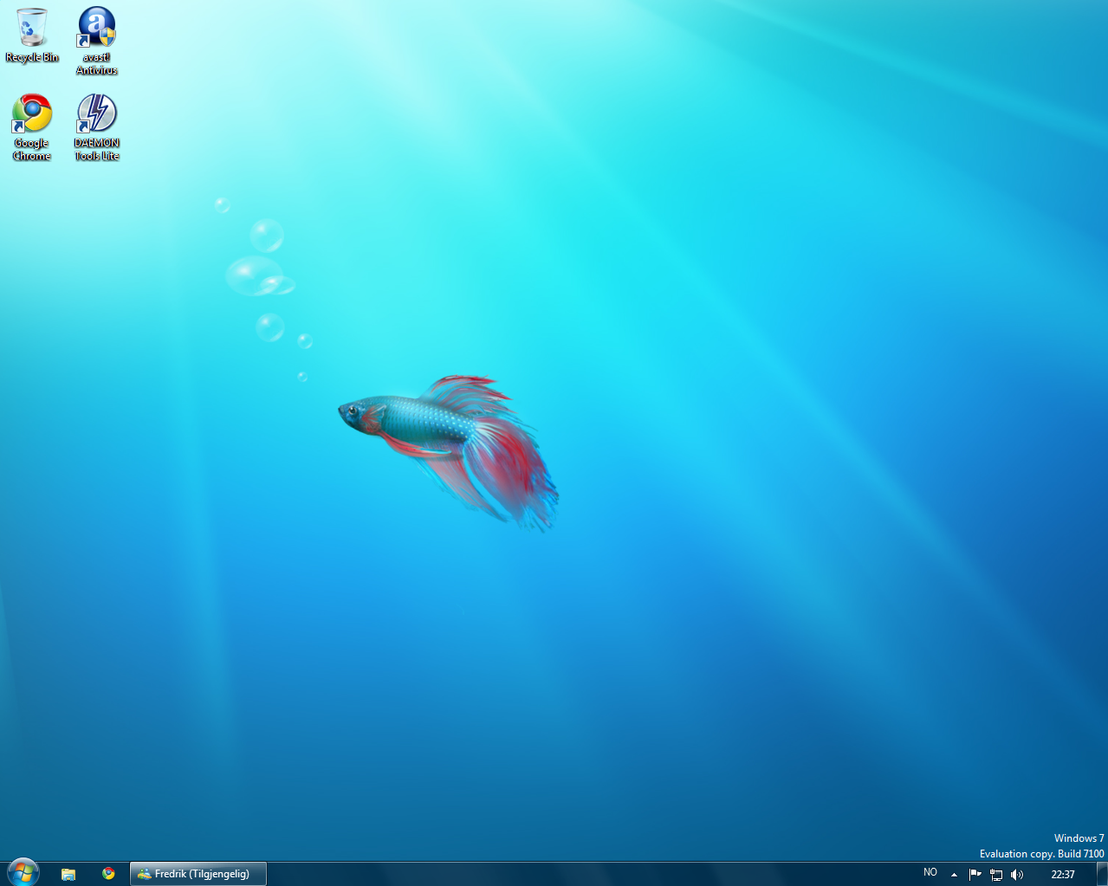The width and height of the screenshot is (1108, 886).
Task: Open the NO language indicator
Action: pos(930,873)
